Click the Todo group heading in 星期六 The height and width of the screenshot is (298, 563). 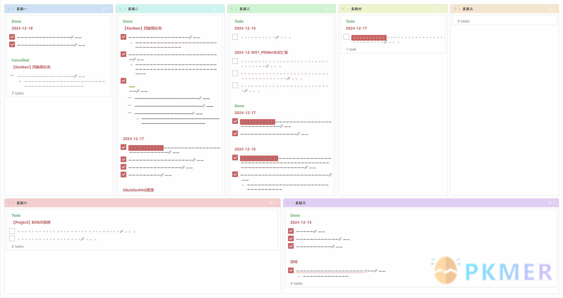tap(16, 216)
